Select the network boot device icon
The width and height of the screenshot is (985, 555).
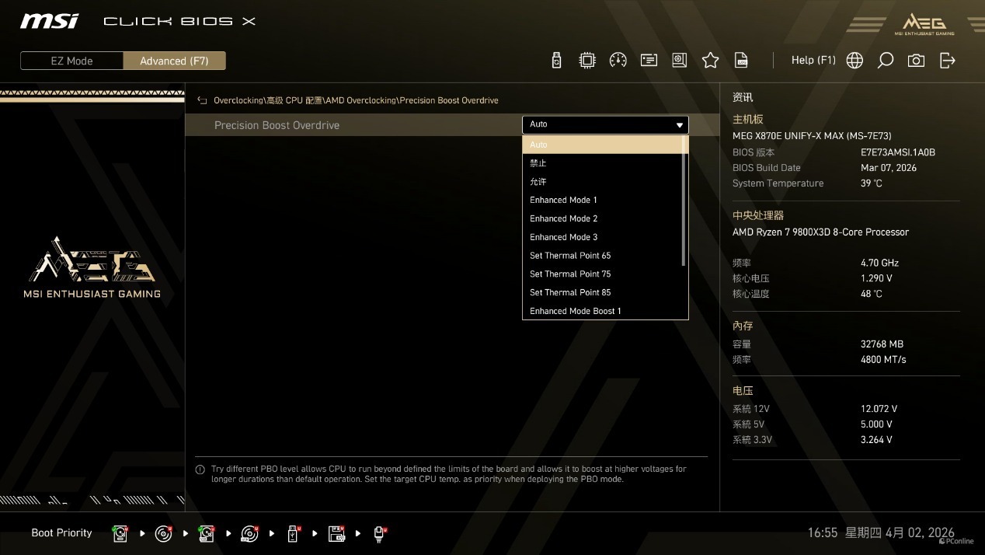[380, 533]
